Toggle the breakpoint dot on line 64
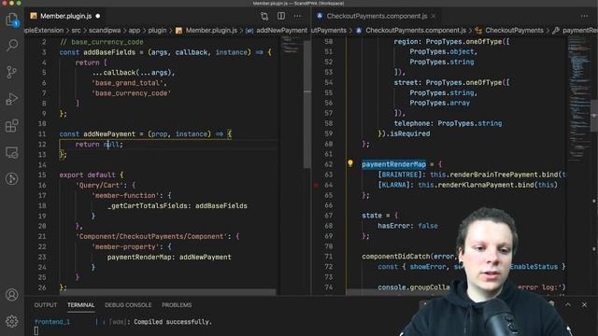The image size is (598, 336). pyautogui.click(x=316, y=185)
